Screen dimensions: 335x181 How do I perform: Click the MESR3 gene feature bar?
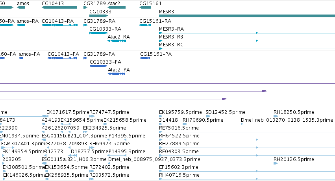[247, 16]
